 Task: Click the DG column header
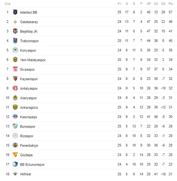[163, 4]
